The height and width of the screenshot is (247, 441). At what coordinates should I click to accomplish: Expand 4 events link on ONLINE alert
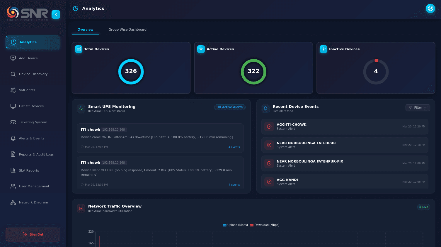234,147
